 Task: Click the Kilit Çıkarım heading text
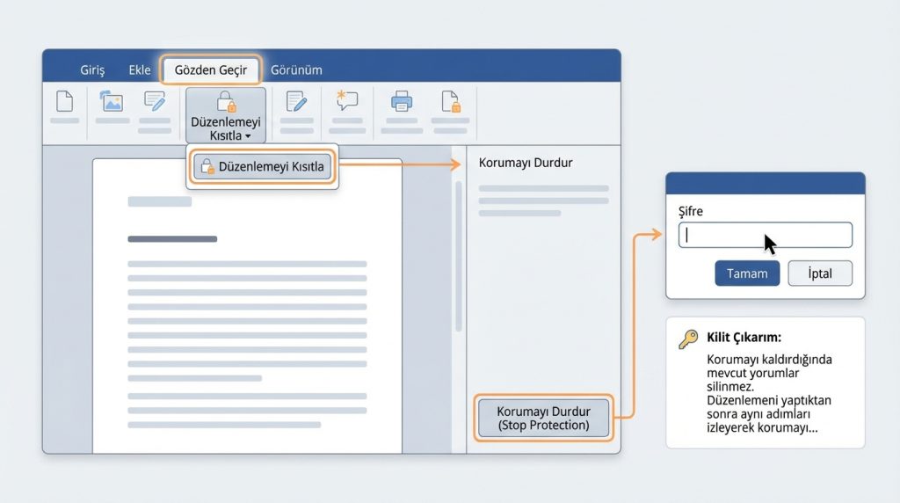click(744, 338)
